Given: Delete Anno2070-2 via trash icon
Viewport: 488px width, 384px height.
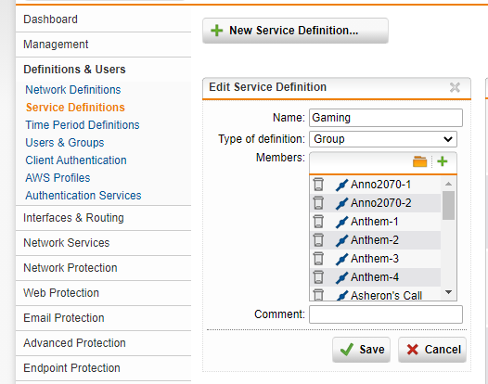Looking at the screenshot, I should (x=318, y=203).
